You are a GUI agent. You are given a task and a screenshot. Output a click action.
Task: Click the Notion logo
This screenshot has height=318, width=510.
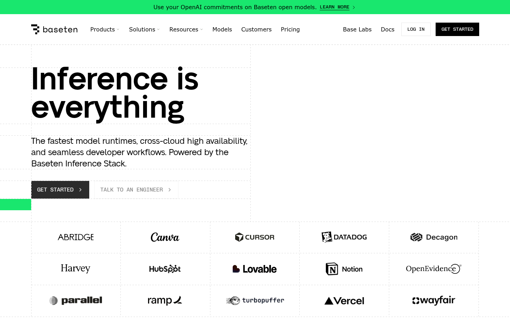(x=344, y=269)
